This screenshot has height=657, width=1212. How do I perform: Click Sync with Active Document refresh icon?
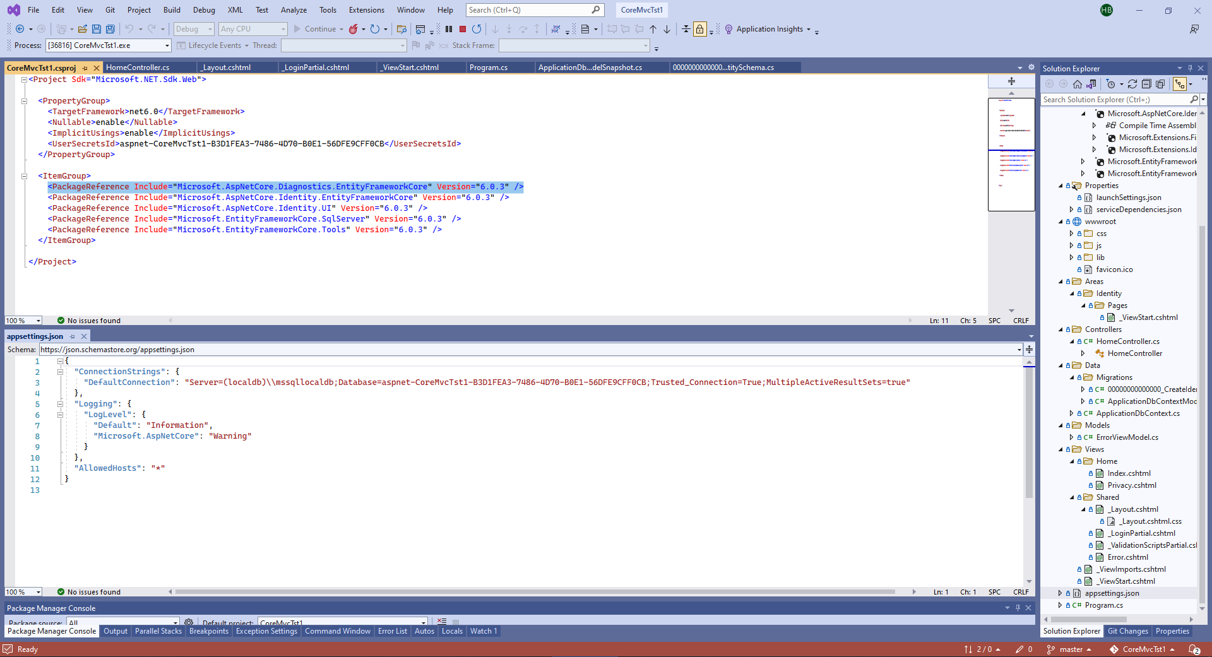pyautogui.click(x=1132, y=84)
